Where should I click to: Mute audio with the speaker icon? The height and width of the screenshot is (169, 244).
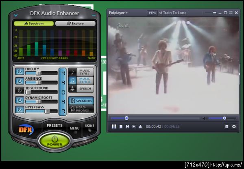coord(204,119)
